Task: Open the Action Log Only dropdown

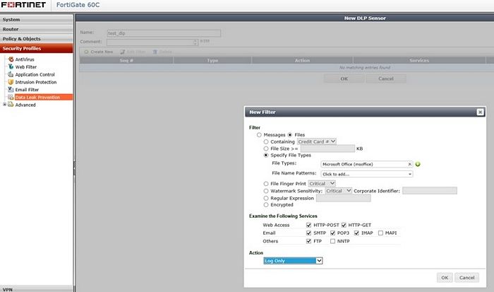Action: [293, 261]
